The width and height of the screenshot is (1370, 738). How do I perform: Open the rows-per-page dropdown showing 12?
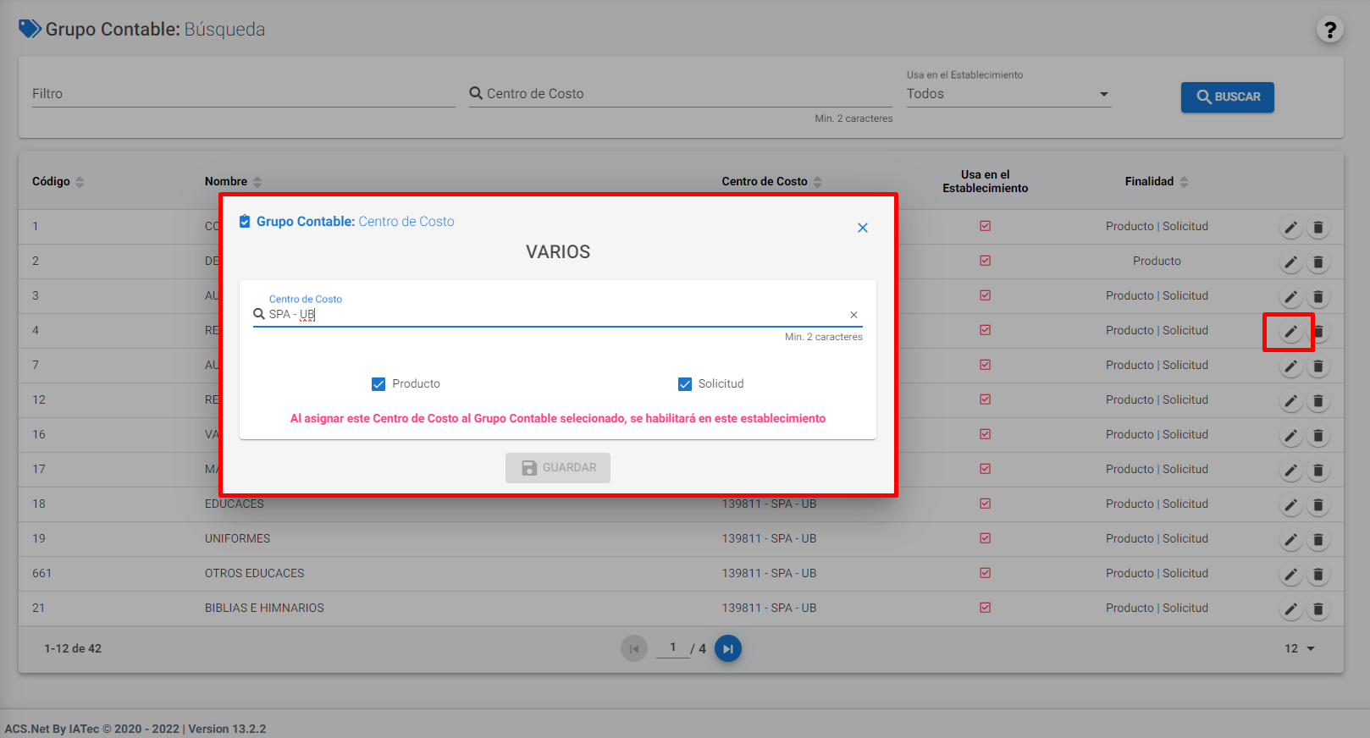(1300, 649)
